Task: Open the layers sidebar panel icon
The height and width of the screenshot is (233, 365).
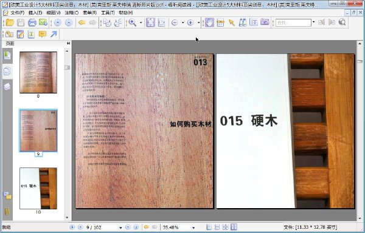Action: pos(7,87)
